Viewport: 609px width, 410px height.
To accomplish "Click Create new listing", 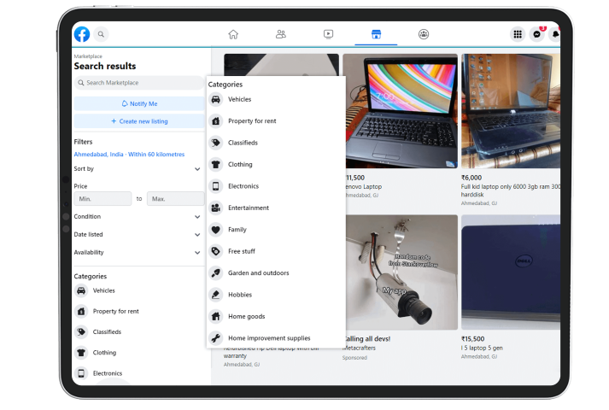I will 139,121.
